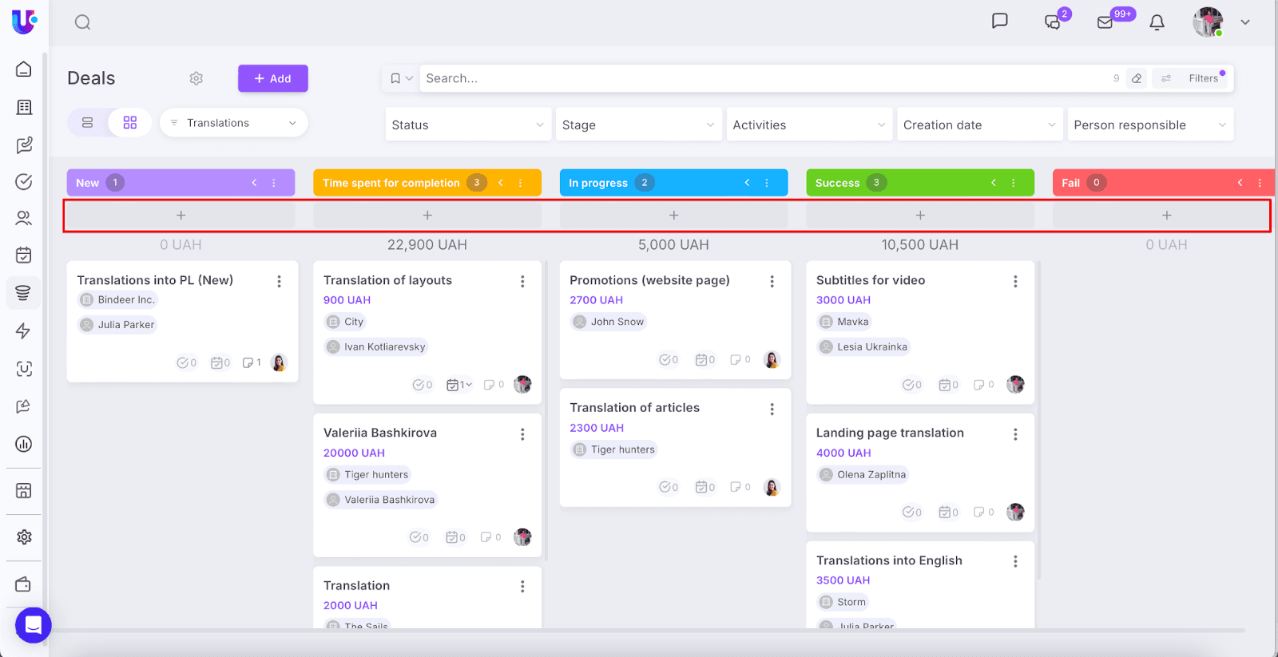1278x657 pixels.
Task: Open the Status filter dropdown
Action: 468,125
